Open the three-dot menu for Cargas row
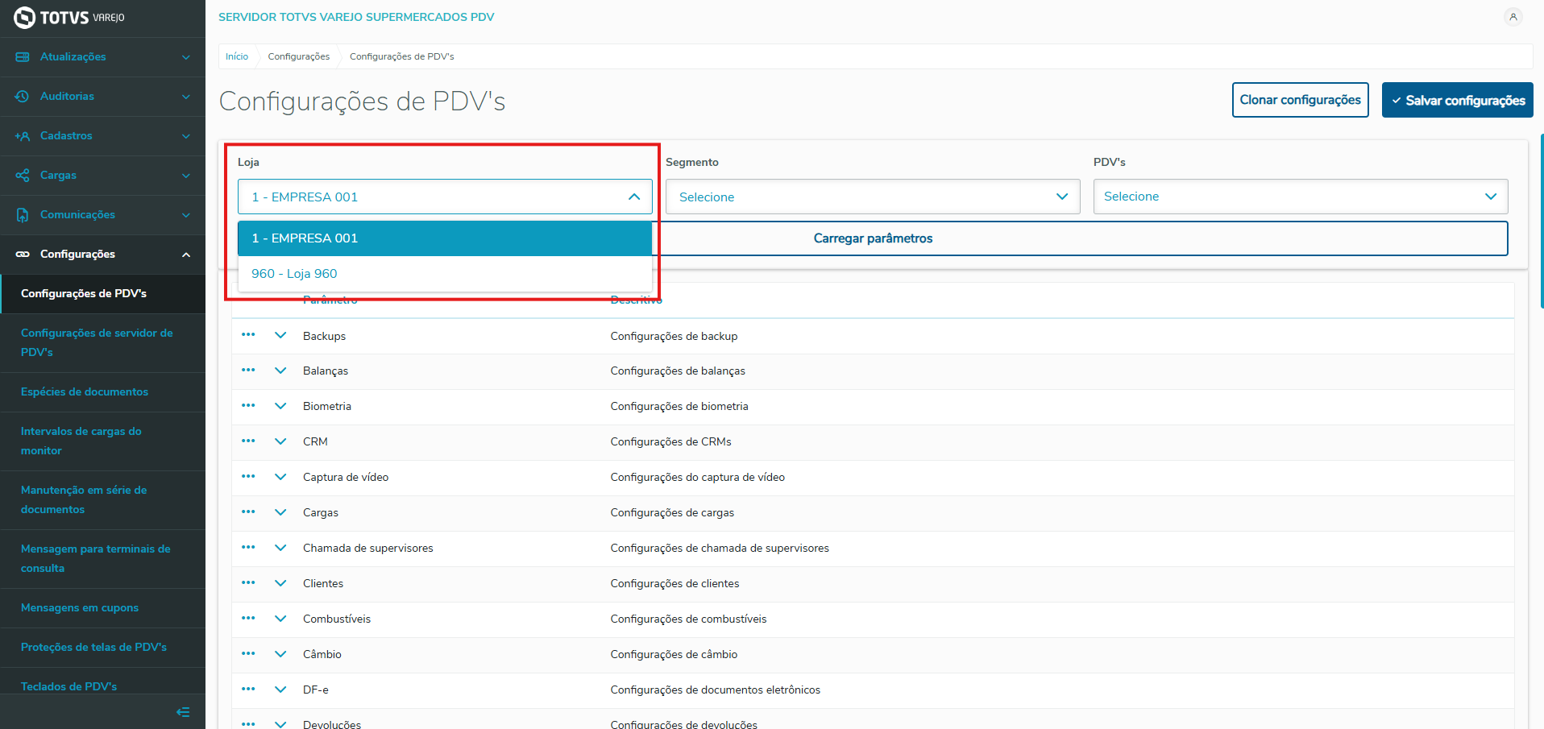Image resolution: width=1544 pixels, height=729 pixels. point(248,512)
